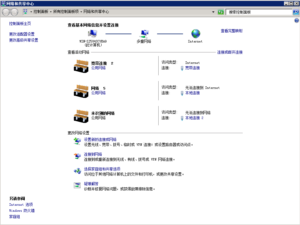Click the green refresh button by address bar
Screen dimensions: 300x225
[221, 12]
